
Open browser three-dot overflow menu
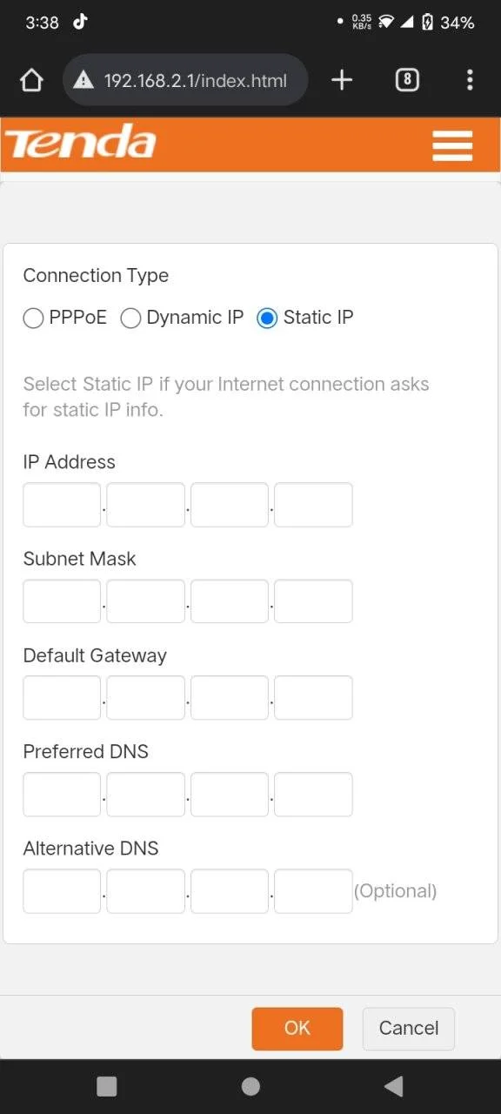pyautogui.click(x=470, y=80)
